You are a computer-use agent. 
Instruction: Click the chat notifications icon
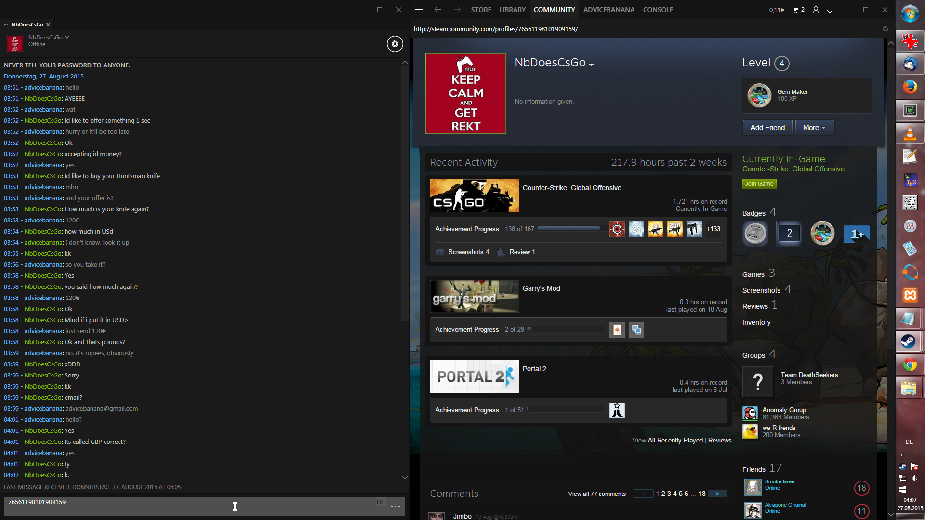[x=798, y=10]
